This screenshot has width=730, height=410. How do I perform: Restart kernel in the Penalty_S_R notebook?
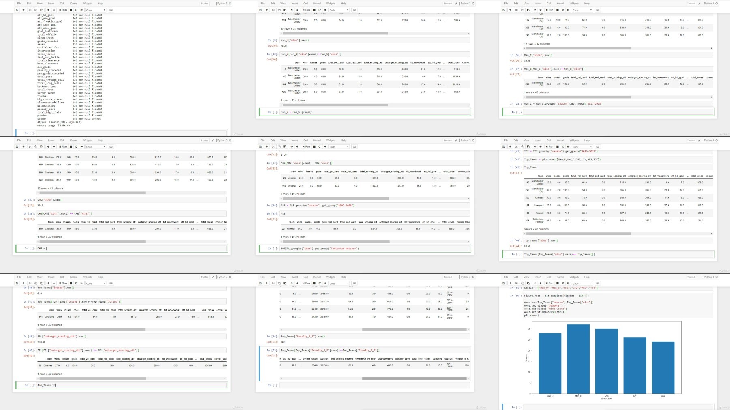coord(320,283)
